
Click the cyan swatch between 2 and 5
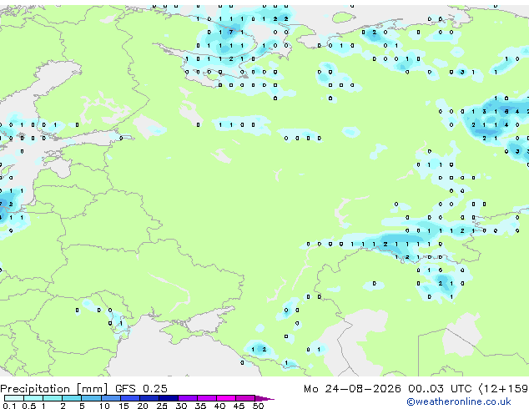(x=72, y=398)
